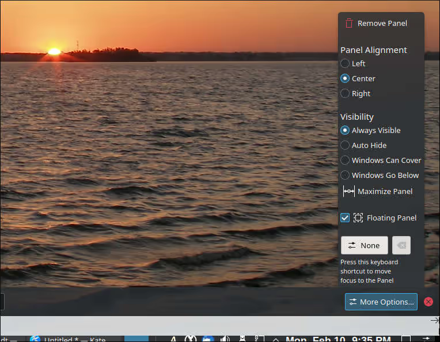Select Windows Can Cover option
The image size is (440, 342).
381,160
